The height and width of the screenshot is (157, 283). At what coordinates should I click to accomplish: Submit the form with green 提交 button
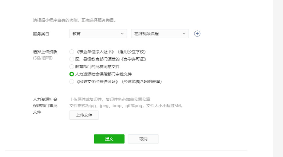pyautogui.click(x=109, y=139)
